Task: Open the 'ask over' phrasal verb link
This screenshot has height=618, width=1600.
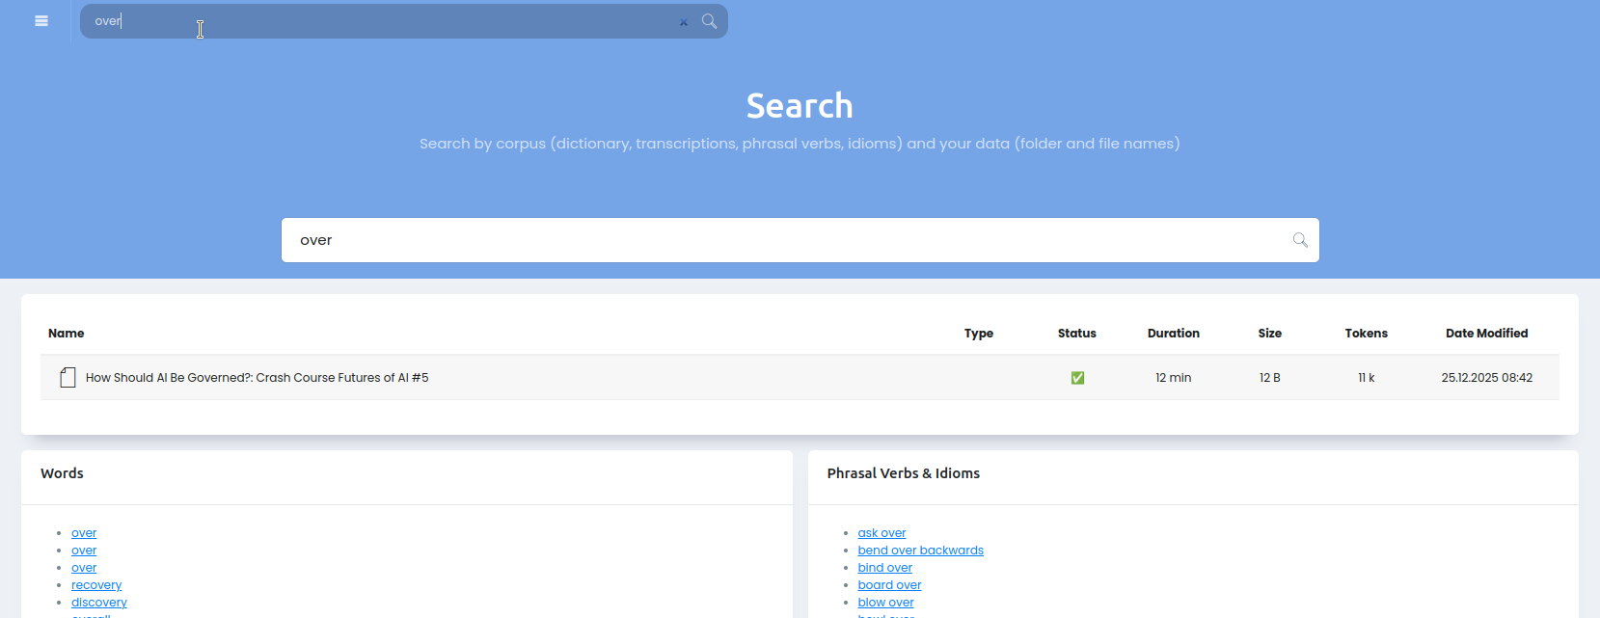Action: pyautogui.click(x=881, y=533)
